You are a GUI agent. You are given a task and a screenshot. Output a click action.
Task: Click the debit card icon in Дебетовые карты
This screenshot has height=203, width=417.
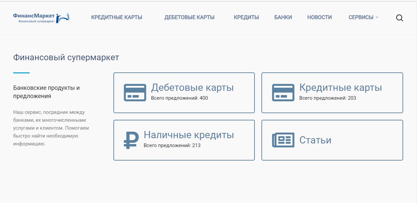[135, 92]
